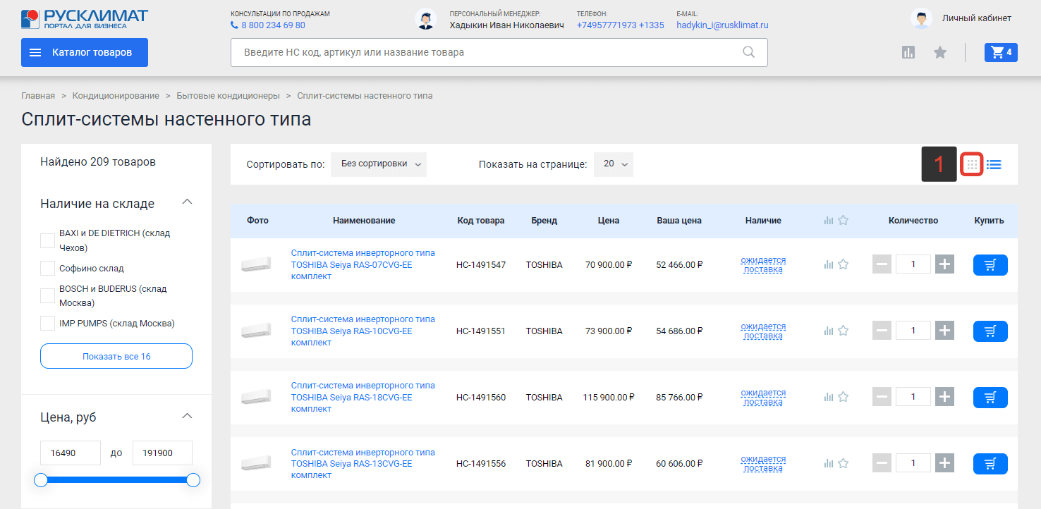Switch to grid tile view
The height and width of the screenshot is (509, 1041).
click(972, 164)
